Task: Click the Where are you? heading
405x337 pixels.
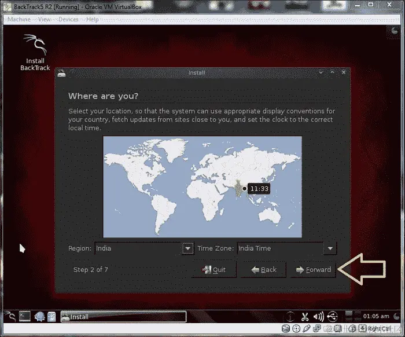Action: pos(104,96)
